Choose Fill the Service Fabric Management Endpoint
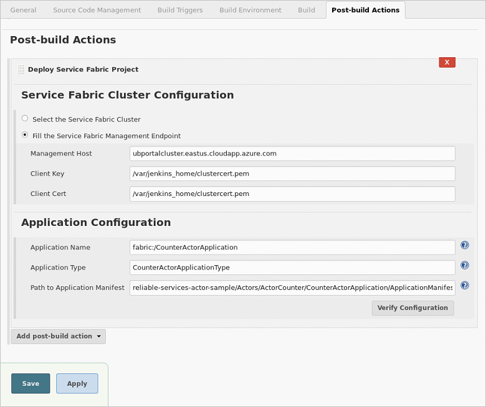This screenshot has width=486, height=407. tap(25, 135)
